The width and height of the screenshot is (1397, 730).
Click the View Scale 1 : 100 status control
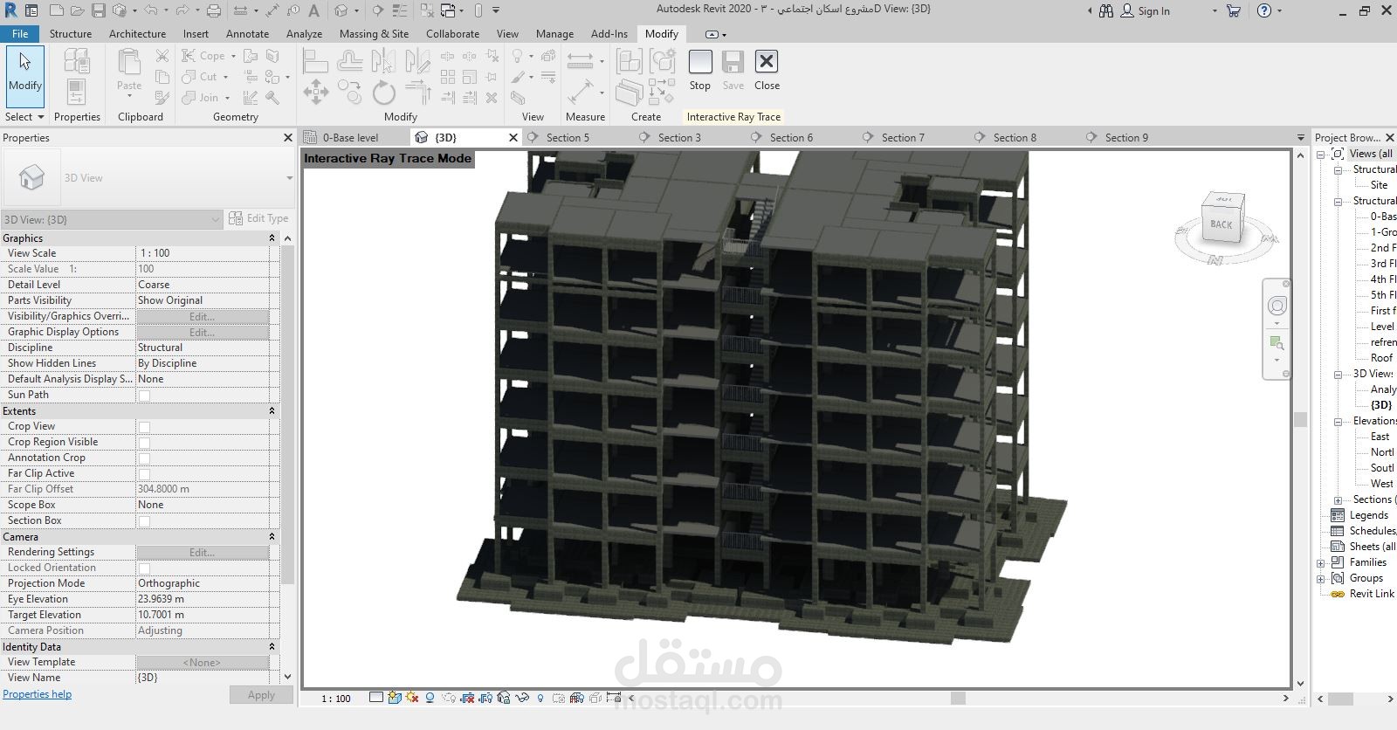coord(336,699)
